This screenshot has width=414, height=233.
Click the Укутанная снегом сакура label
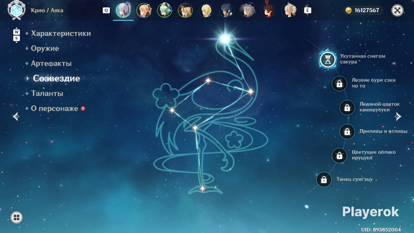pos(363,59)
